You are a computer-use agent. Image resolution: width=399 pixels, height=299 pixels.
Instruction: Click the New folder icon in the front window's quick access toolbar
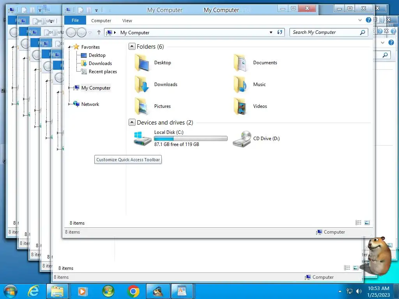click(x=89, y=10)
